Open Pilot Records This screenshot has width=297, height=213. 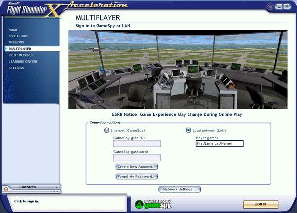pyautogui.click(x=21, y=55)
